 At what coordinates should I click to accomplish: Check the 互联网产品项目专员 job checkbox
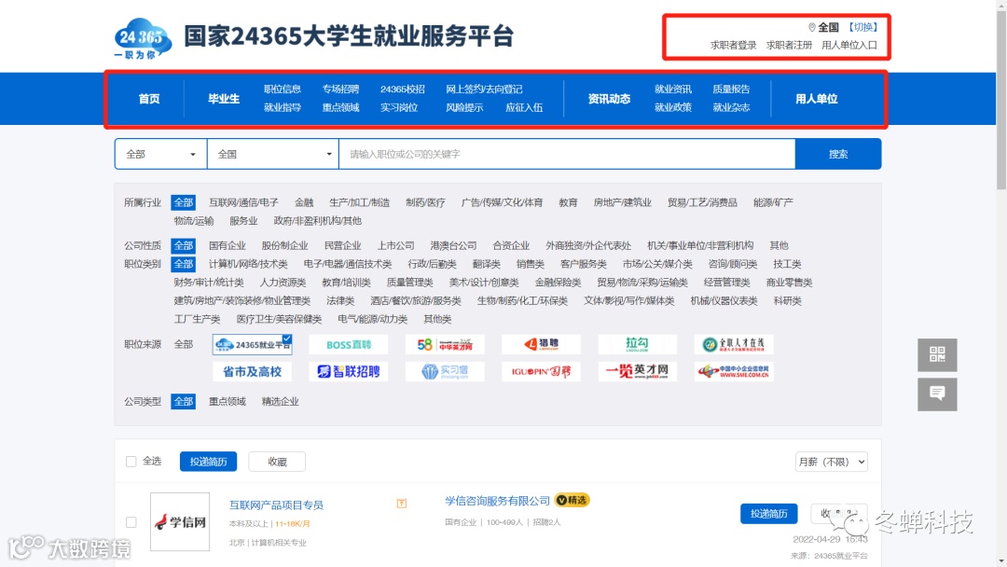click(131, 522)
